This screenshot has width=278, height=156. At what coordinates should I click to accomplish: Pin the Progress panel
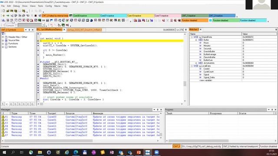(272, 110)
